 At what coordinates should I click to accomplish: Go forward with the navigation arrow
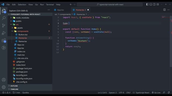(74, 5)
